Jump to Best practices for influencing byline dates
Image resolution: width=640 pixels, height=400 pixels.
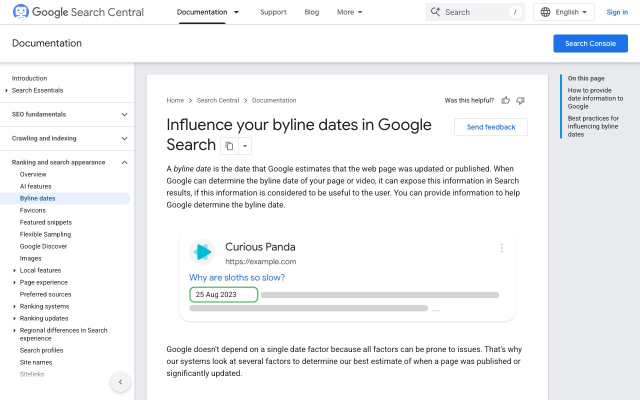(593, 126)
